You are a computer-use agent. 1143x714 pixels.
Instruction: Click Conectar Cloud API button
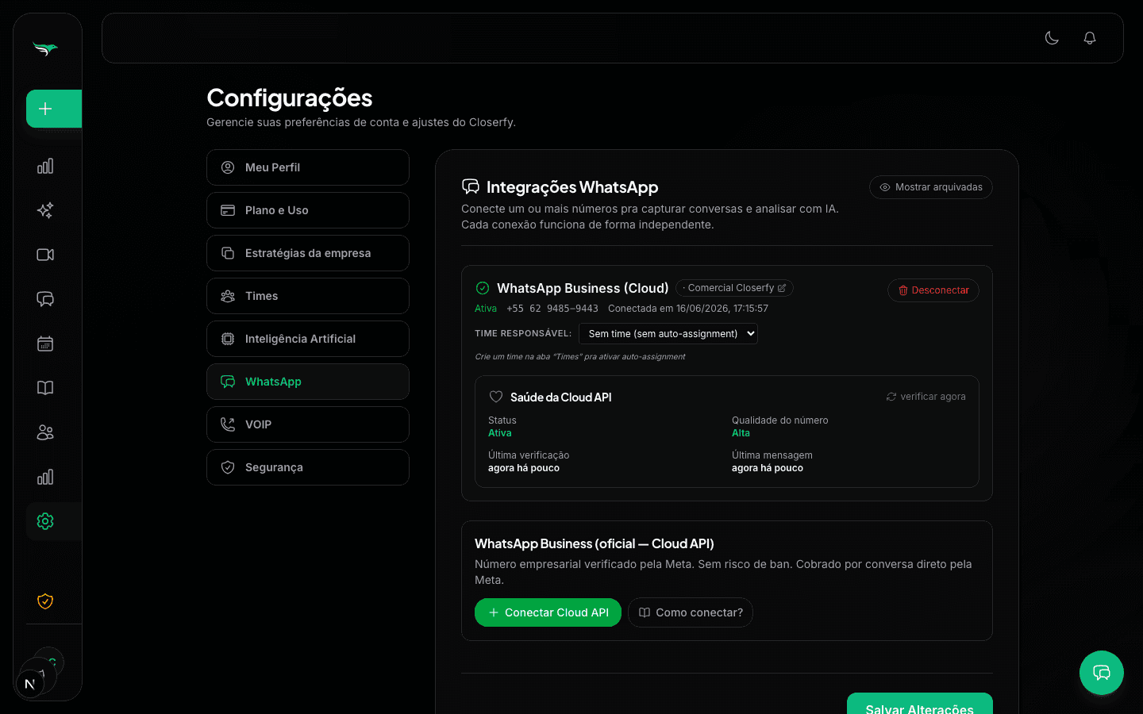(548, 612)
